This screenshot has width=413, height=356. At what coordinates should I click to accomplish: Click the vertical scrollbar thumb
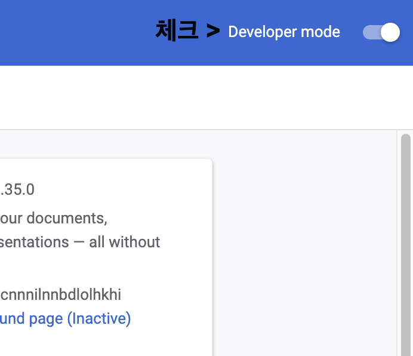[x=406, y=245]
